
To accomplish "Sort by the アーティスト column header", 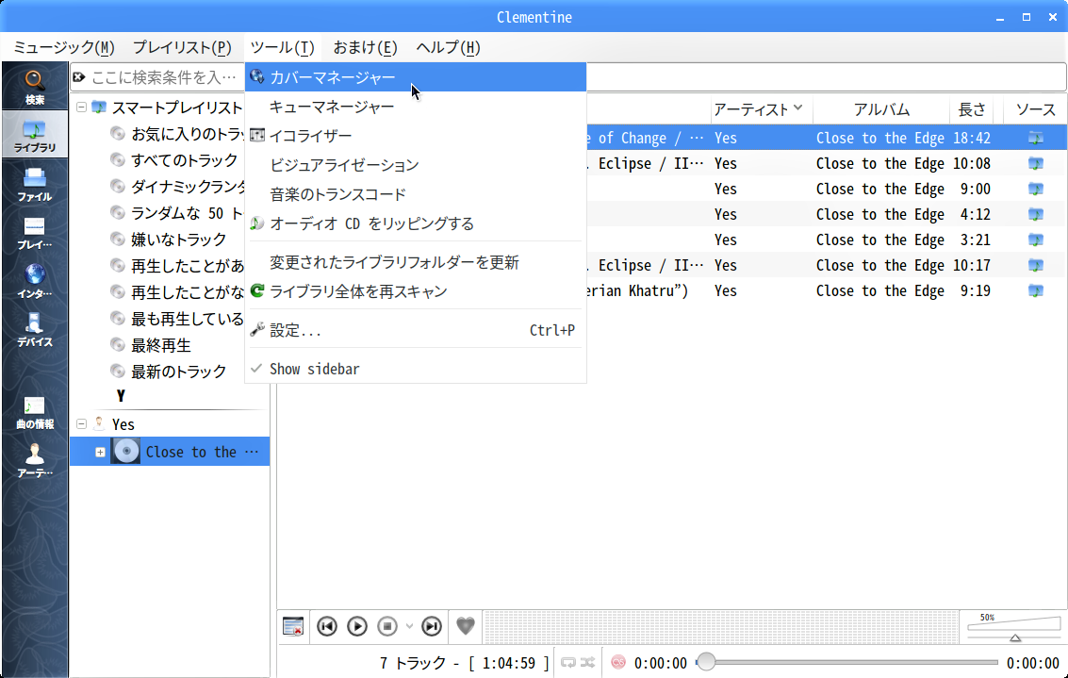I will coord(762,109).
